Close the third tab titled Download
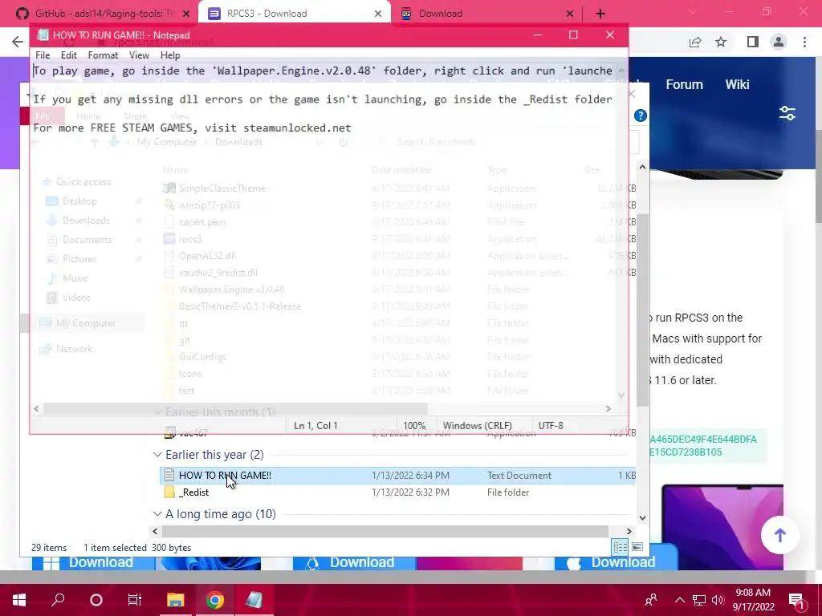 570,14
